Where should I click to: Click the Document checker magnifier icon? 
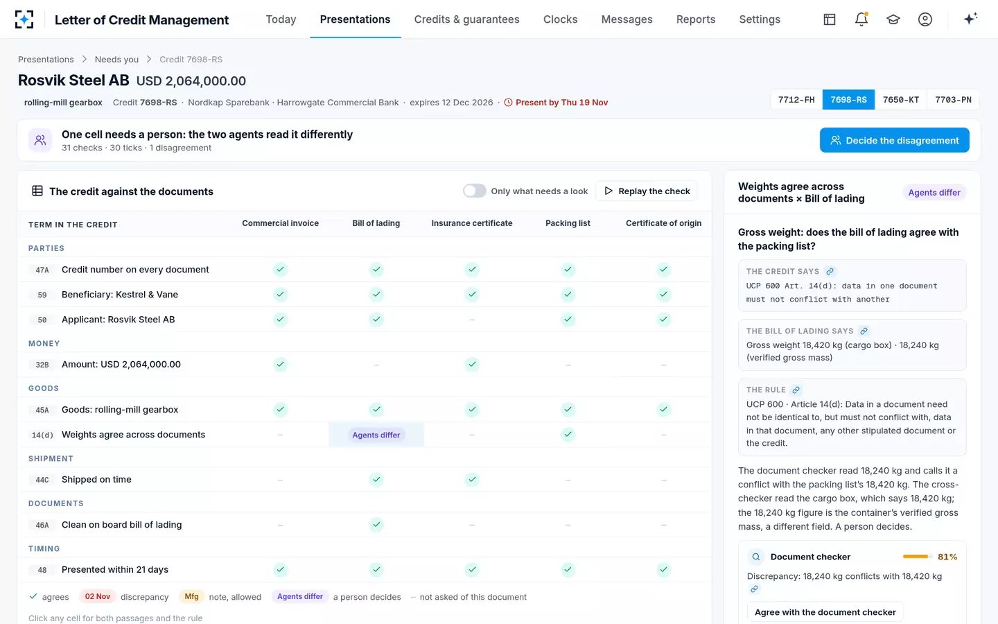[756, 557]
